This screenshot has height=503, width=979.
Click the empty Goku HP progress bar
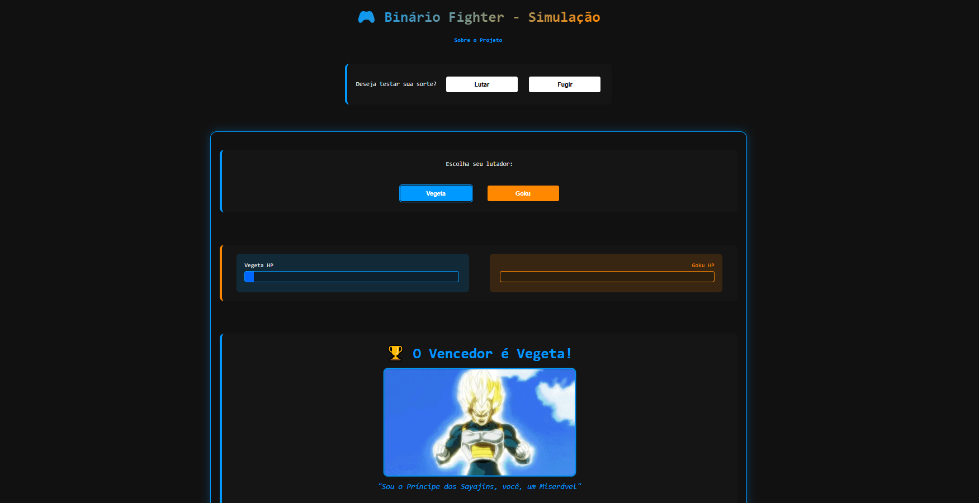[607, 277]
